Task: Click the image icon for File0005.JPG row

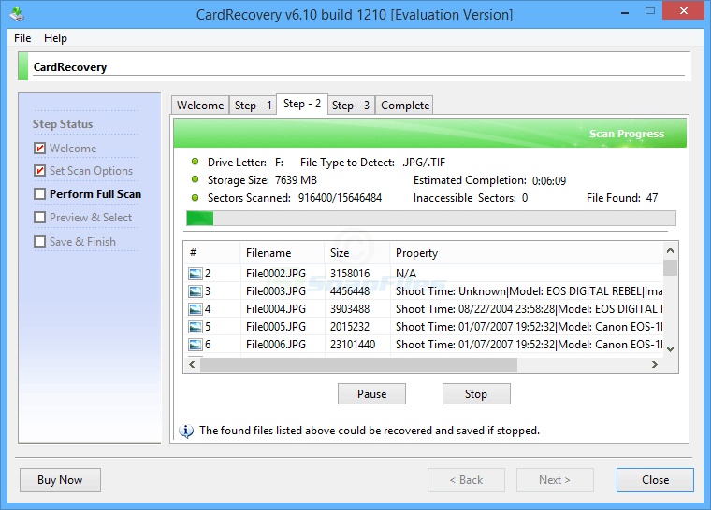Action: click(x=196, y=327)
